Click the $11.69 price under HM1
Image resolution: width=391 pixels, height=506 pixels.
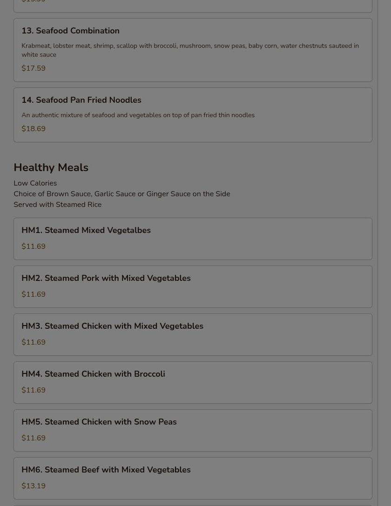pos(34,246)
